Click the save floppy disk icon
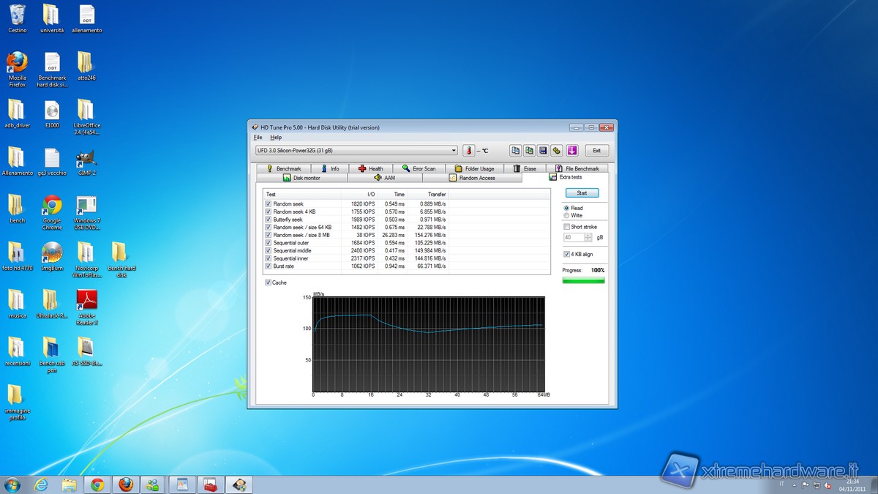The width and height of the screenshot is (878, 494). tap(543, 151)
